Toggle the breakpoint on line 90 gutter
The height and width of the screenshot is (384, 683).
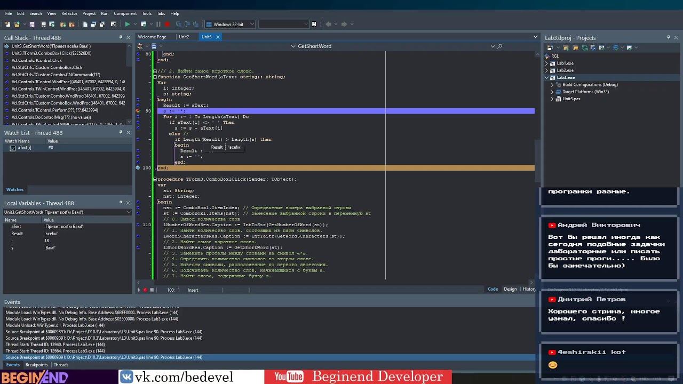point(138,111)
